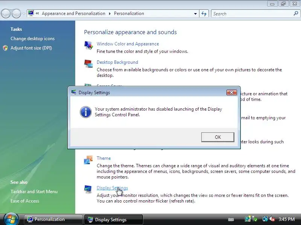Screen dimensions: 301x225
Task: Open the Desktop Background link
Action: (x=117, y=62)
